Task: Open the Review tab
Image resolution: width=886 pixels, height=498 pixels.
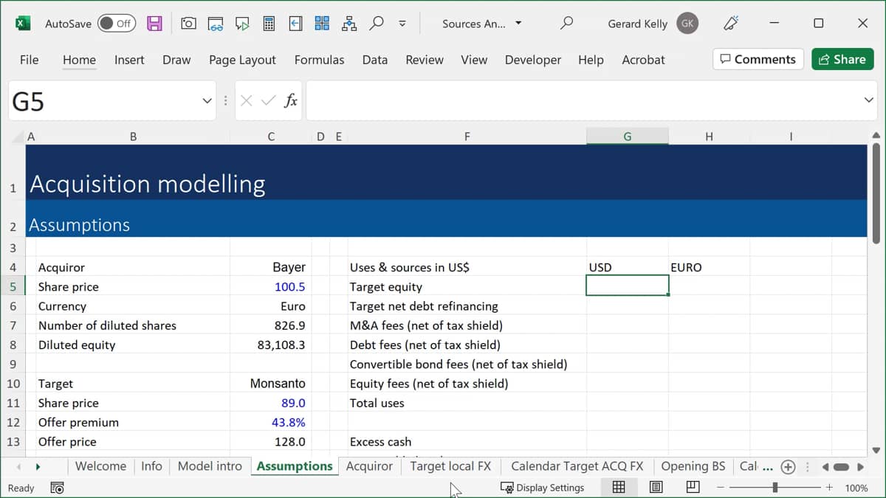Action: click(425, 60)
